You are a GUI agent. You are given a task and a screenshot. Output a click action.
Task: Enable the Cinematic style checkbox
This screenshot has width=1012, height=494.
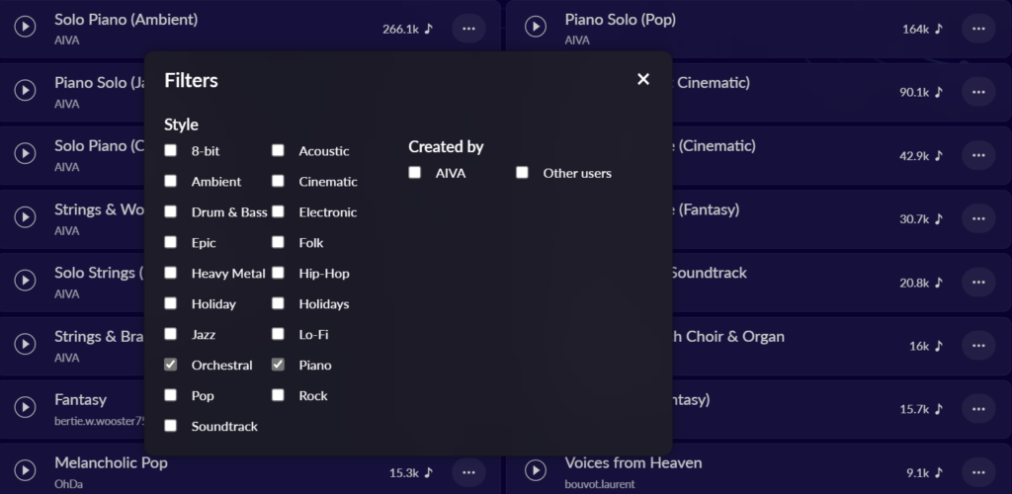(278, 181)
